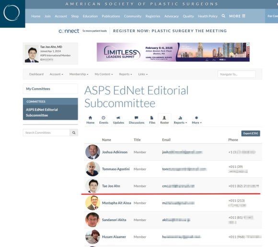Click Joshua Adkinson's profile photo
The width and height of the screenshot is (278, 247).
coord(93,152)
